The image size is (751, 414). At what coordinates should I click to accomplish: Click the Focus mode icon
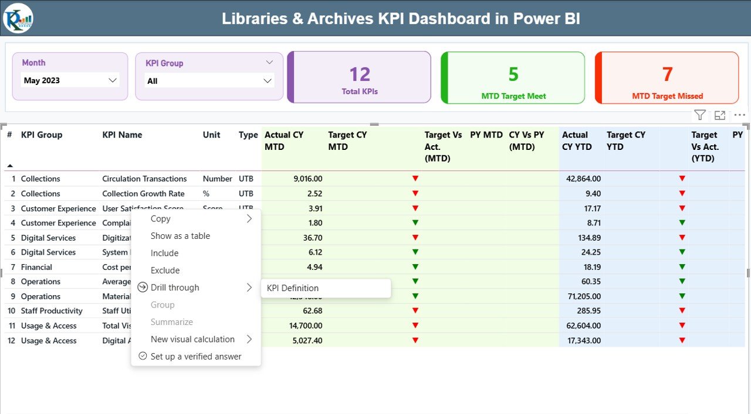coord(720,115)
